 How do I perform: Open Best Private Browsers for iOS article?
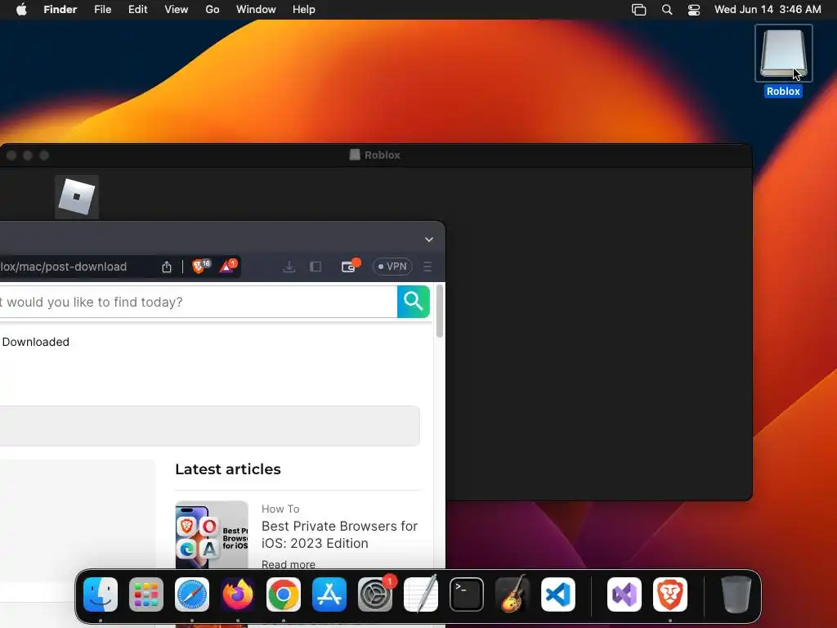[339, 535]
